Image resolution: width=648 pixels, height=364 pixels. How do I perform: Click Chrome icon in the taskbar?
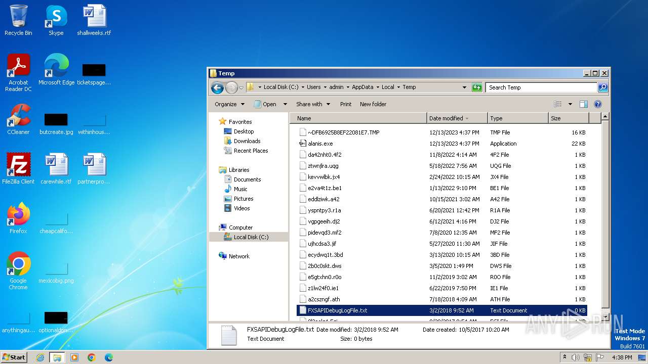[91, 357]
